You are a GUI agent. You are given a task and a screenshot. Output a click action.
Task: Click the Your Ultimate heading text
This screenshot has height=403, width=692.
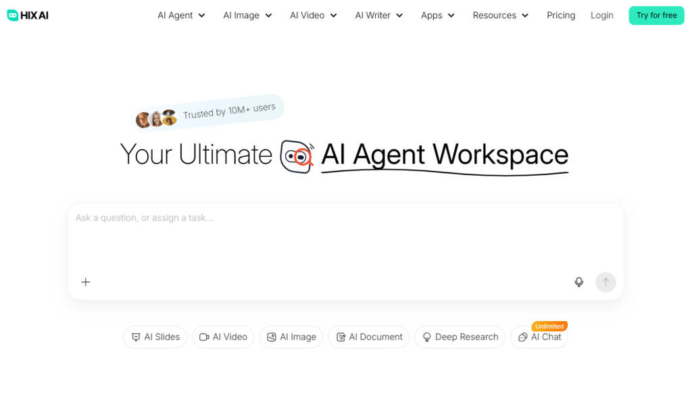(x=196, y=155)
